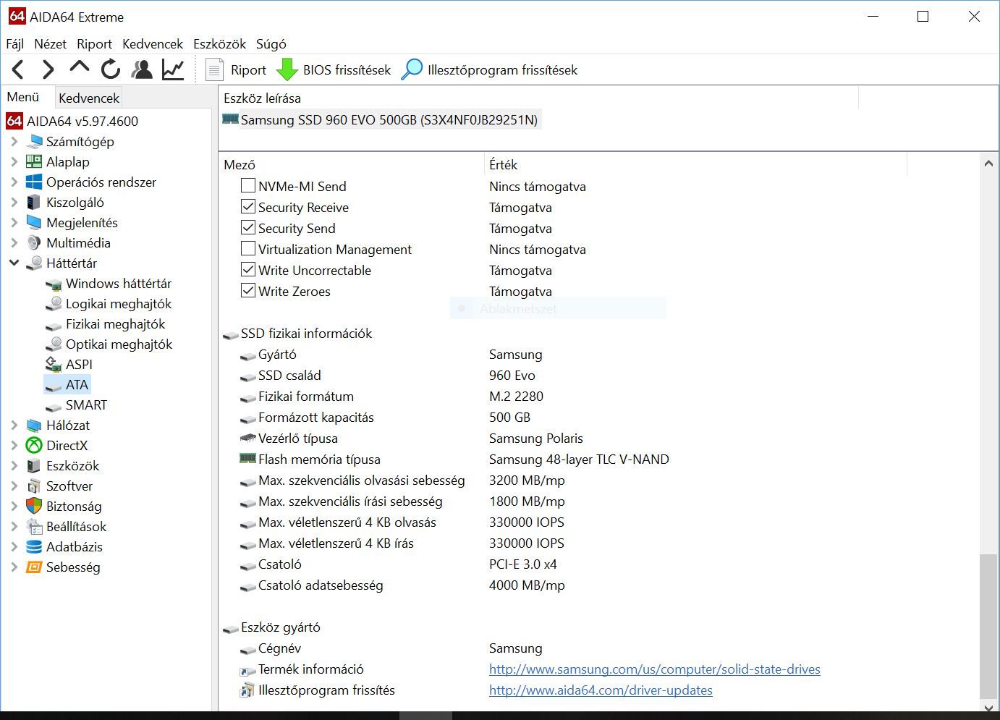Viewport: 1000px width, 720px height.
Task: Select the Biztonság shield icon
Action: (x=34, y=506)
